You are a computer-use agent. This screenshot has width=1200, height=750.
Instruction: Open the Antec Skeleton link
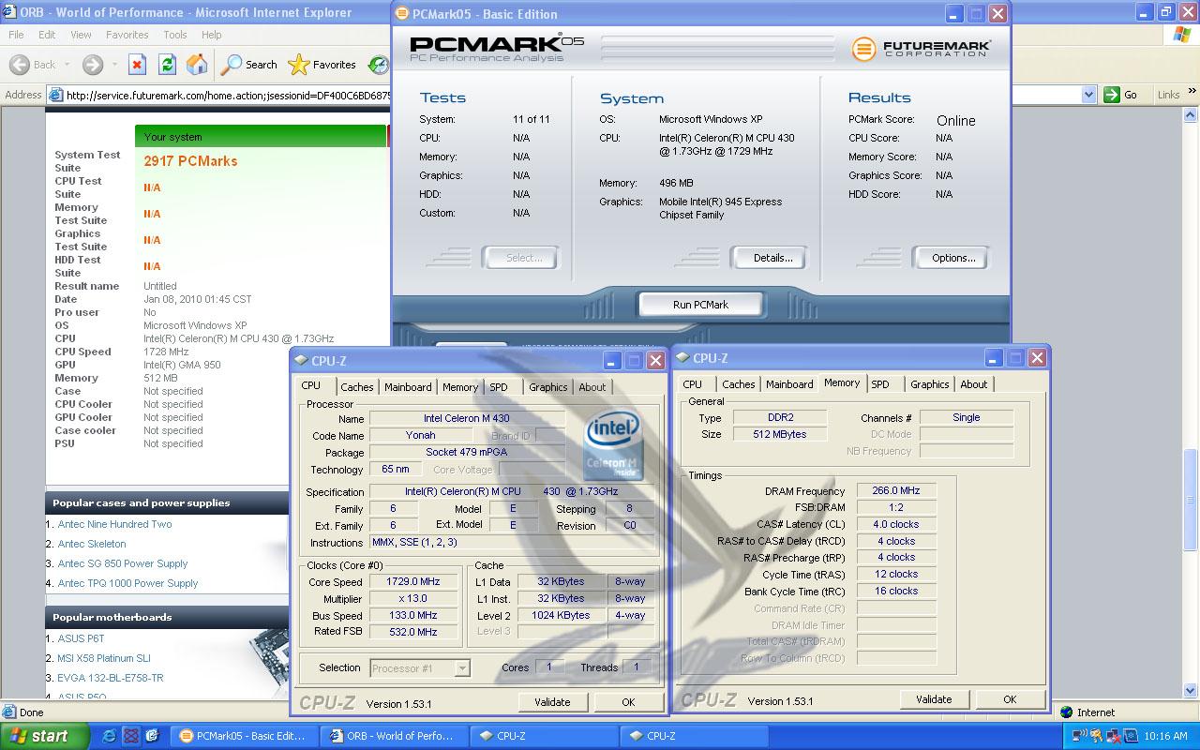92,544
